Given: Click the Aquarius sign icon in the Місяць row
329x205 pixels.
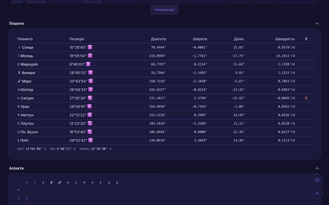Looking at the screenshot, I should 90,56.
